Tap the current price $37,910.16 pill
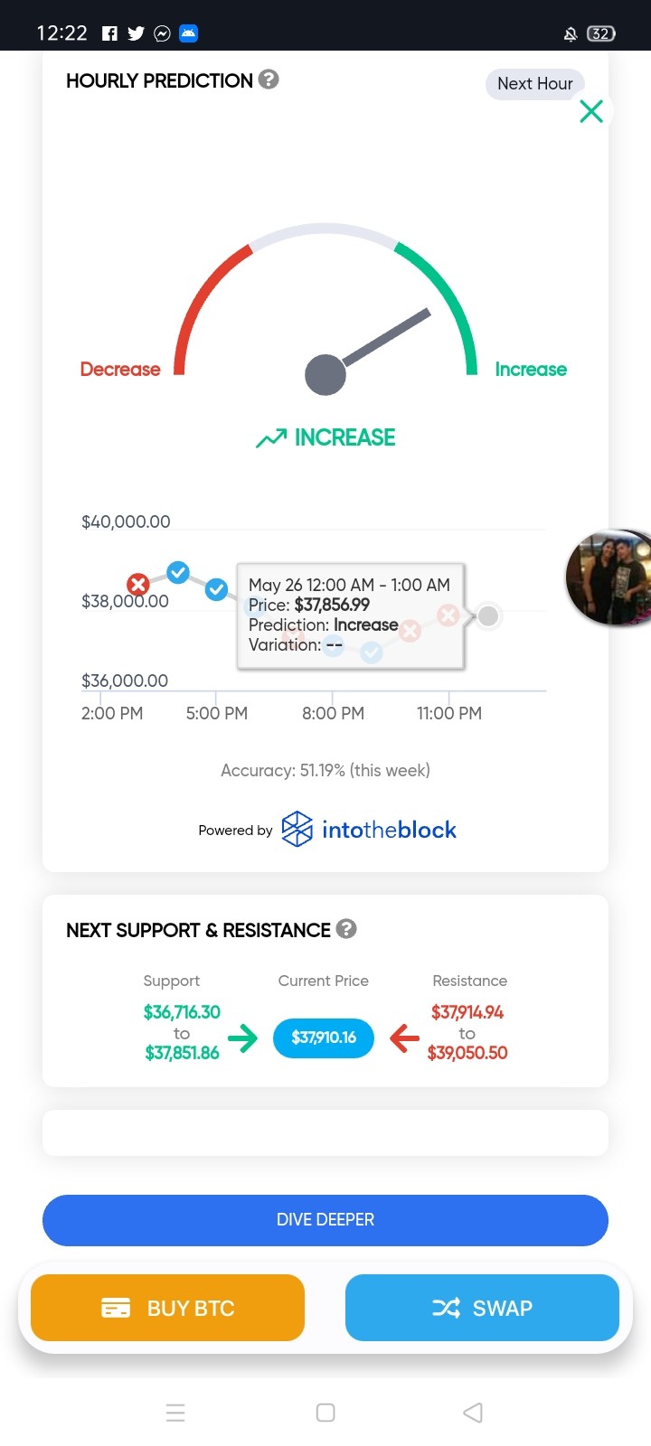 (324, 1038)
